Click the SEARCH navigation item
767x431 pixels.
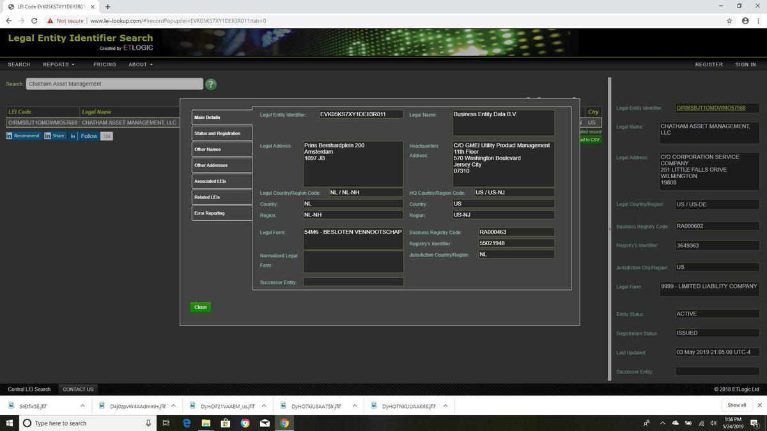[19, 64]
